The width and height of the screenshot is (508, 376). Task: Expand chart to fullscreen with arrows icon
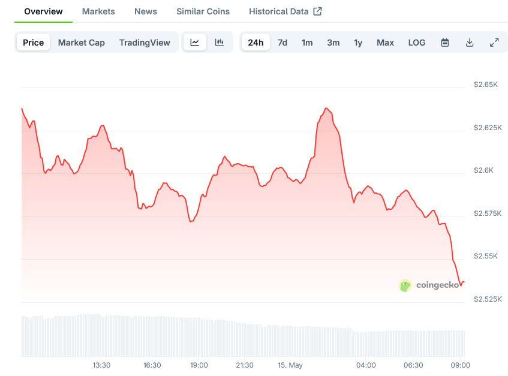point(494,42)
